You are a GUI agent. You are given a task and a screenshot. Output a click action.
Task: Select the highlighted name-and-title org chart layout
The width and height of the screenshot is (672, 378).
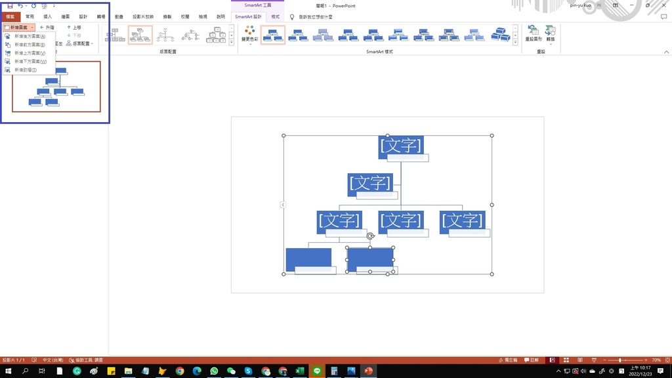(140, 35)
